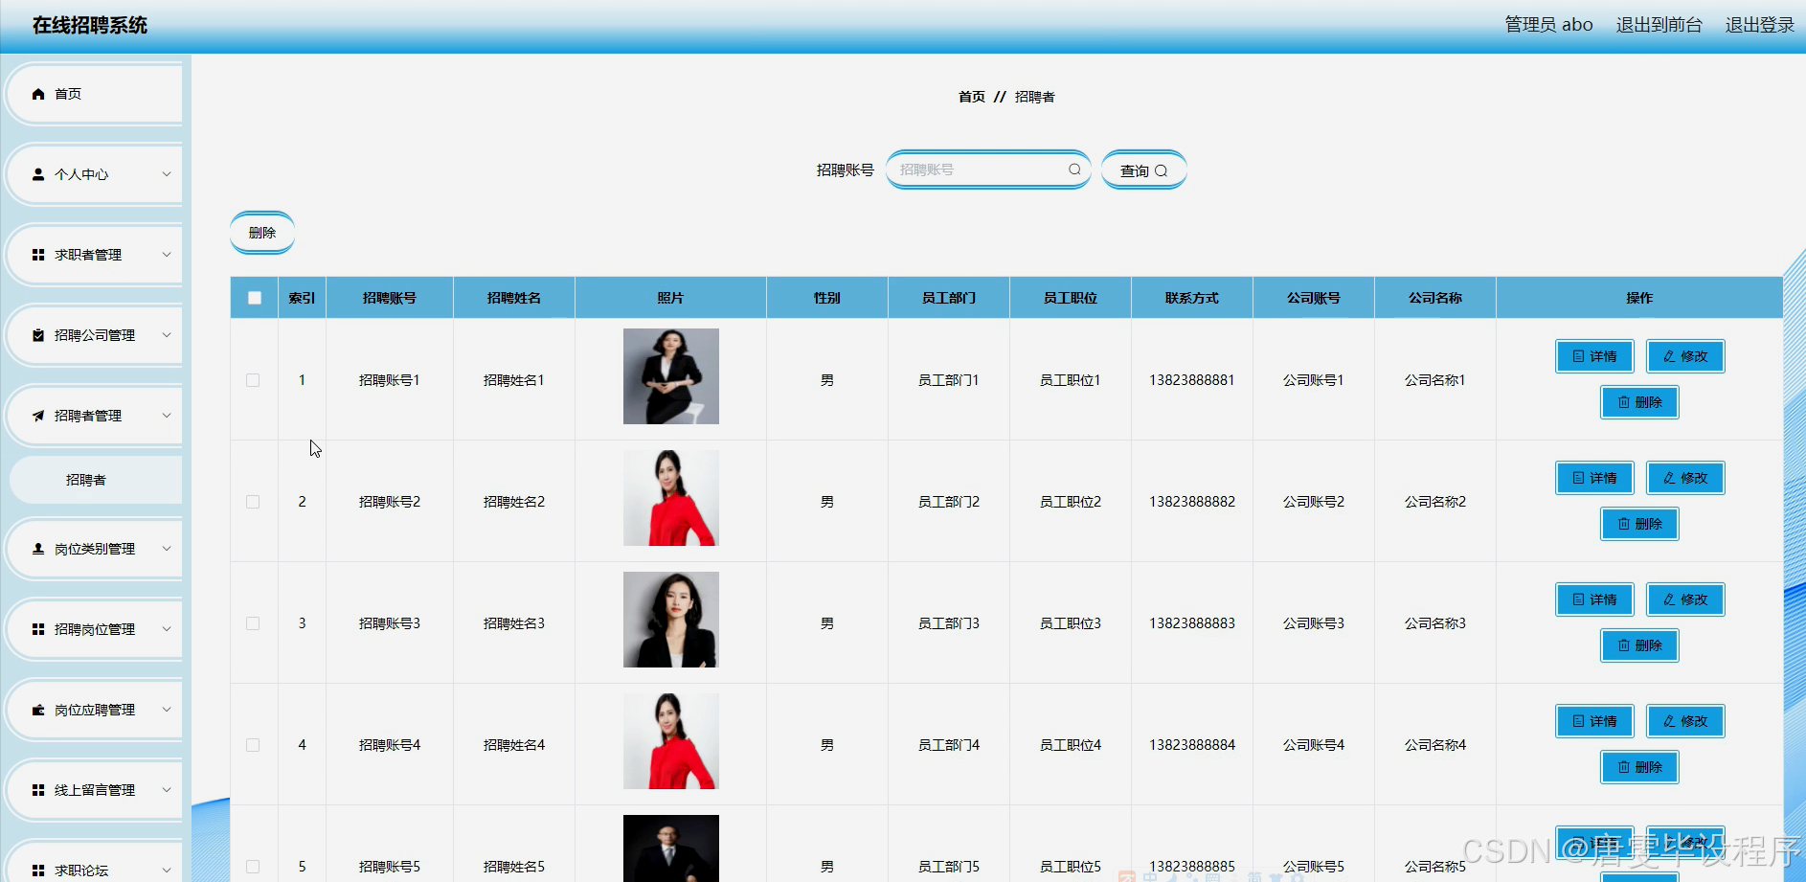Image resolution: width=1806 pixels, height=882 pixels.
Task: Click the 招聘账号 column header
Action: click(390, 298)
